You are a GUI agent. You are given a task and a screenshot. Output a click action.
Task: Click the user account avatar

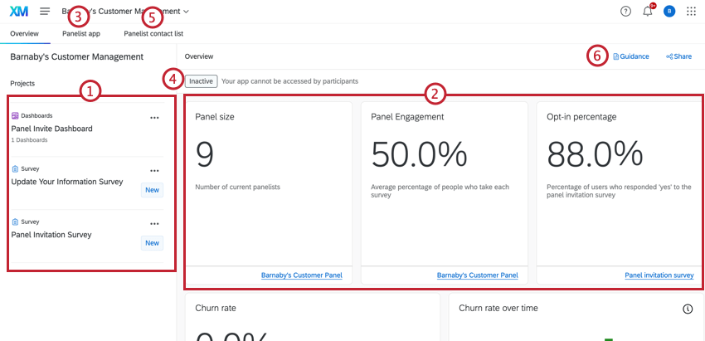[x=669, y=12]
